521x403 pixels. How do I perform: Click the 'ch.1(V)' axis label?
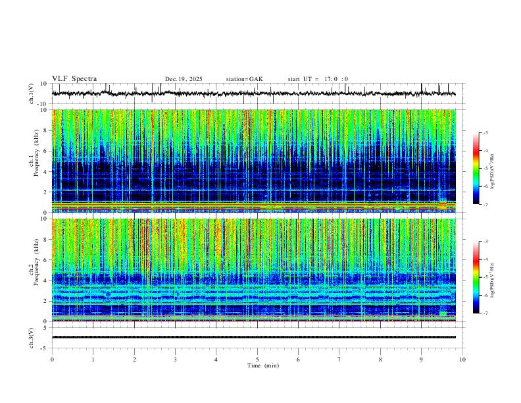point(32,94)
